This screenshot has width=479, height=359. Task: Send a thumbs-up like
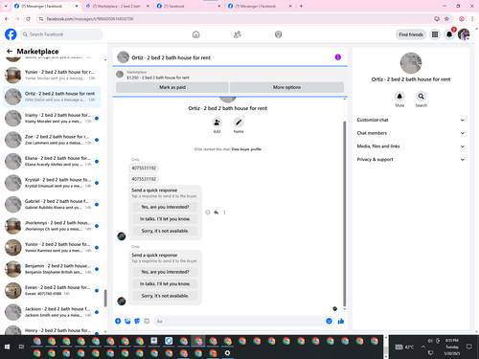tap(341, 321)
